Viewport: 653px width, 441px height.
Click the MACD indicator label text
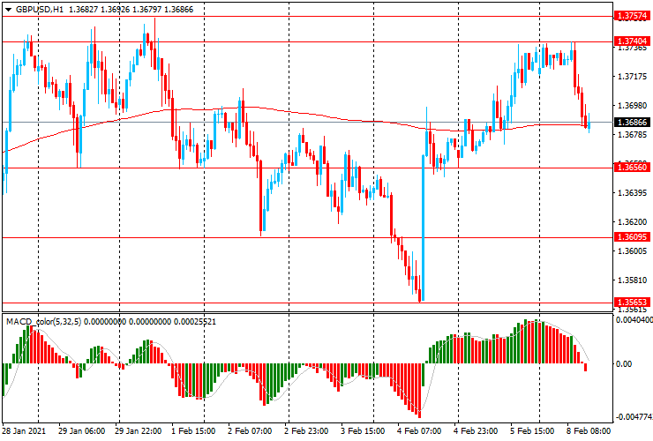pos(18,321)
